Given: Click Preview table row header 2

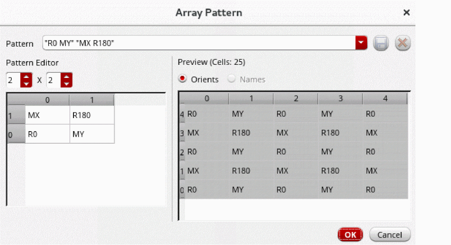Looking at the screenshot, I should tap(182, 152).
